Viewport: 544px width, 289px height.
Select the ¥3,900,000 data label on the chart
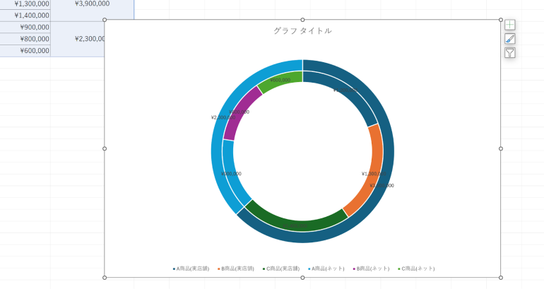pyautogui.click(x=382, y=186)
